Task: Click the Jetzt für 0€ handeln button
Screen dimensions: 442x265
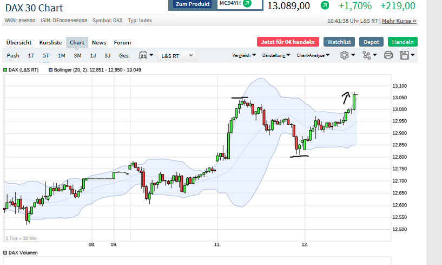Action: [x=287, y=42]
